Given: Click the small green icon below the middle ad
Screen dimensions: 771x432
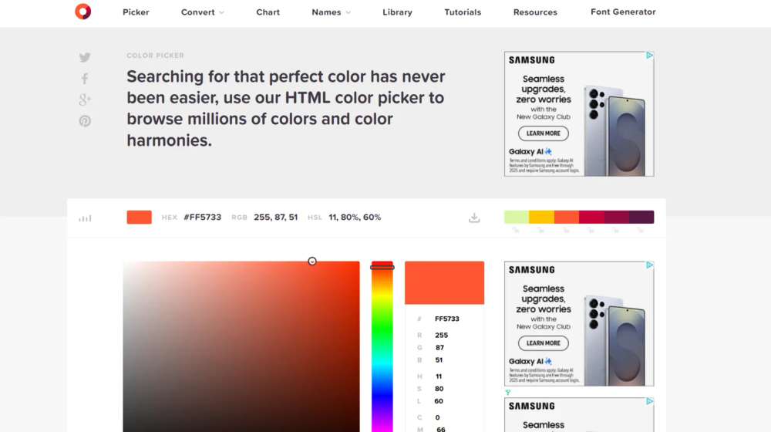Looking at the screenshot, I should pos(507,393).
